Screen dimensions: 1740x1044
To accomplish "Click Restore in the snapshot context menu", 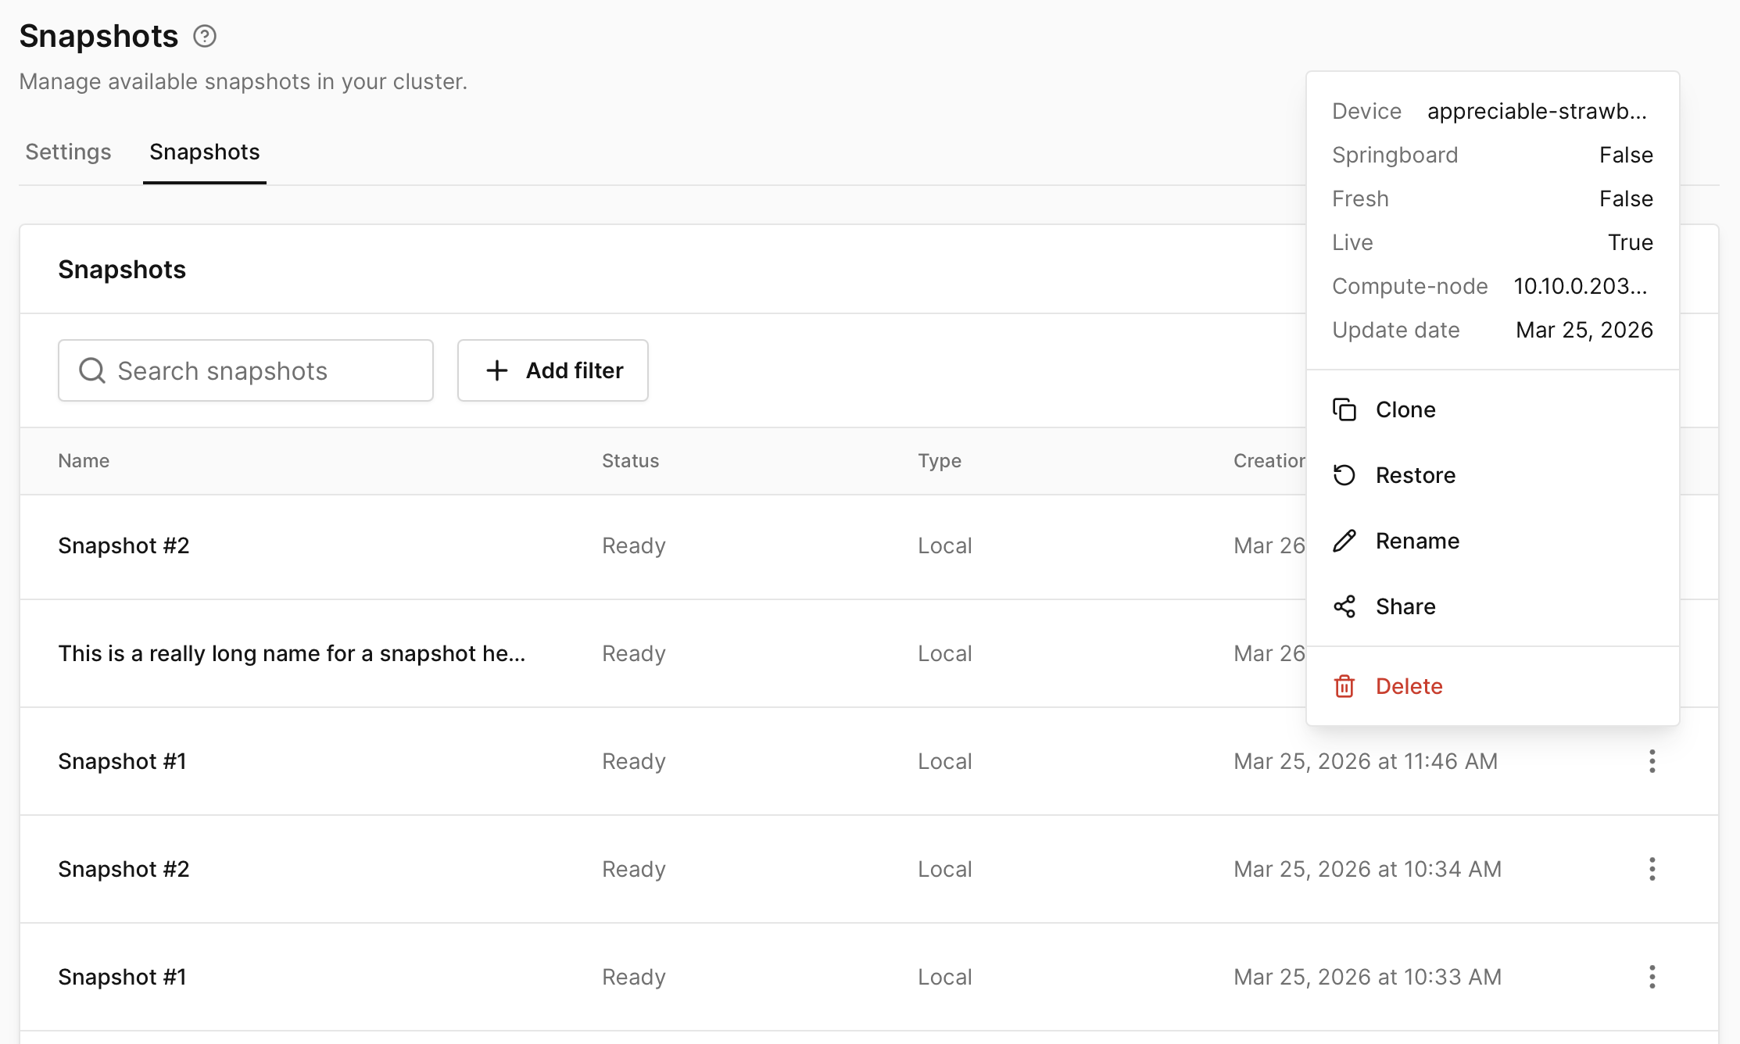I will click(x=1416, y=474).
